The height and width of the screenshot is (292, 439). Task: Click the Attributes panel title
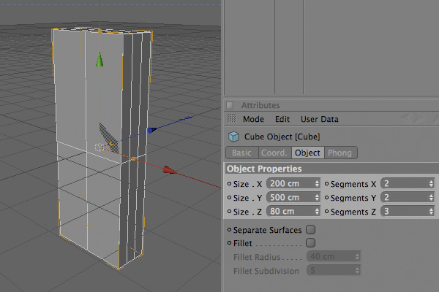[x=260, y=105]
